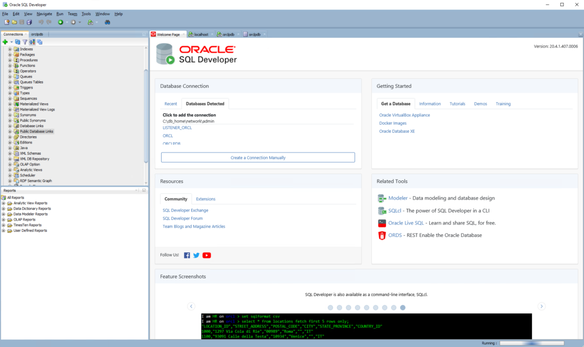
Task: Click the New document icon in the toolbar
Action: pos(7,22)
